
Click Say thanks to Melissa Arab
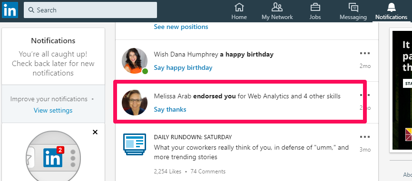(170, 109)
